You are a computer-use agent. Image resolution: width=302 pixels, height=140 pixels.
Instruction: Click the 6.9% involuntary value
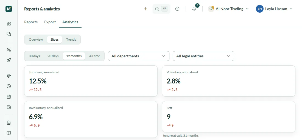(36, 117)
